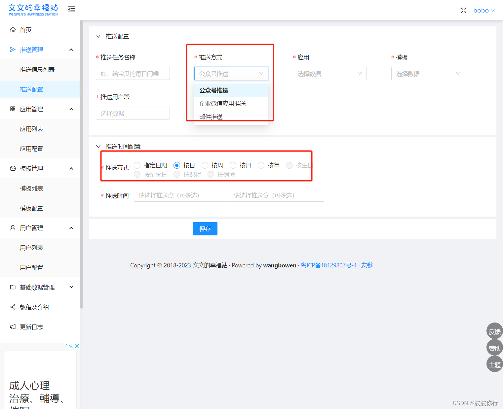Viewport: 503px width, 409px height.
Task: Click the 成人心理治療 advertisement banner
Action: tap(40, 380)
